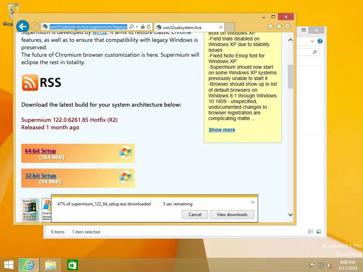Open the Home icon in Internet Explorer
The image size is (363, 272).
pyautogui.click(x=270, y=26)
